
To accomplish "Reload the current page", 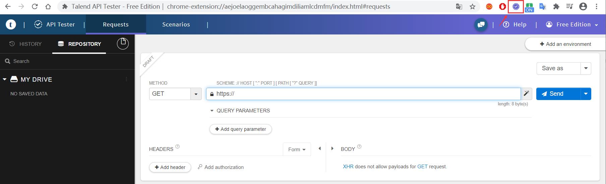I will pos(34,6).
